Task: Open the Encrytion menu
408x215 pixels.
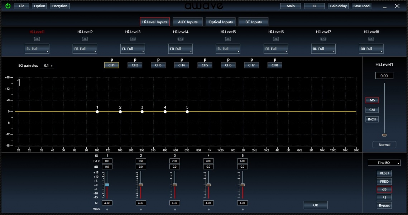Action: pyautogui.click(x=59, y=6)
